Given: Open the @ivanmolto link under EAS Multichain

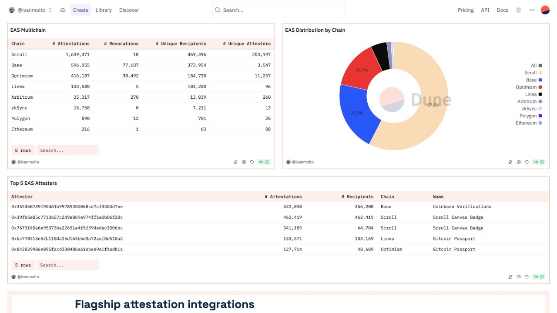Looking at the screenshot, I should (x=28, y=162).
